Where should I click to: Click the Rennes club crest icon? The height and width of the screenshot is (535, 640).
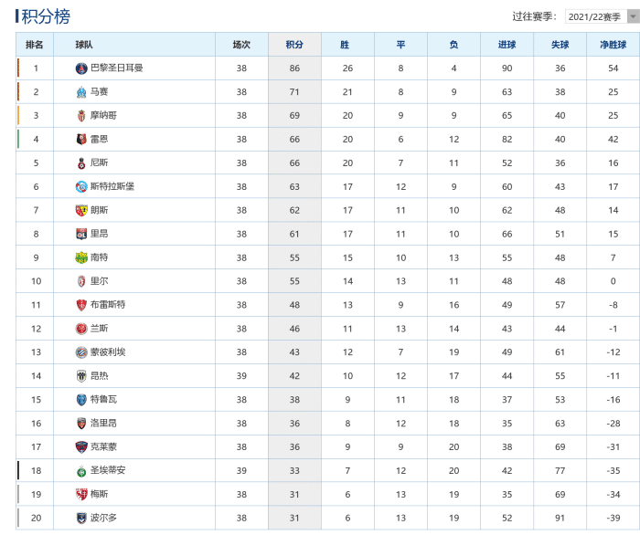click(x=81, y=140)
